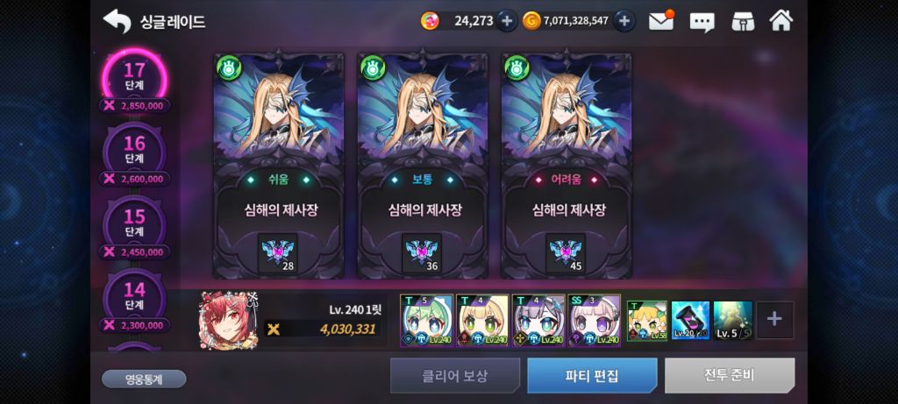Add more gold with plus button
Image resolution: width=898 pixels, height=404 pixels.
pos(624,21)
